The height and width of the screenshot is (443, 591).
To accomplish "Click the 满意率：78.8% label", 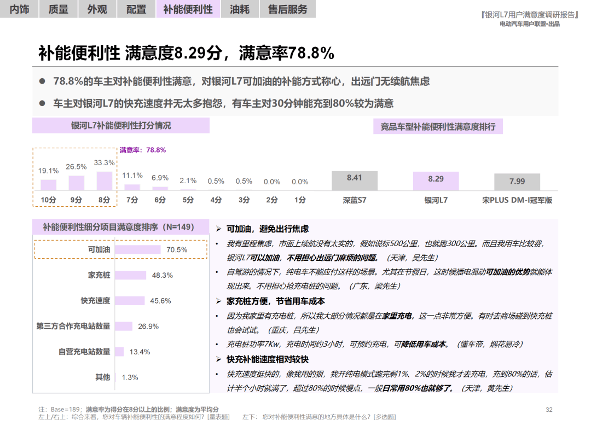I will click(143, 150).
